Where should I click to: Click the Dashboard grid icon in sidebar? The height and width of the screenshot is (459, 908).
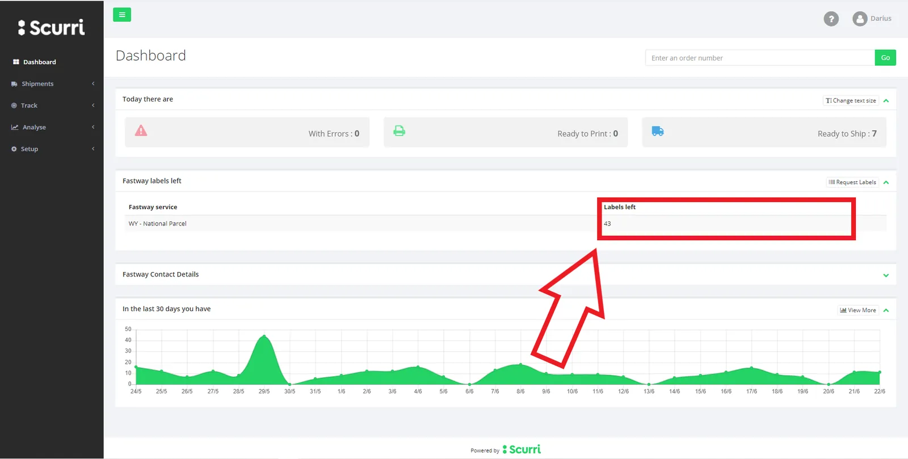16,62
